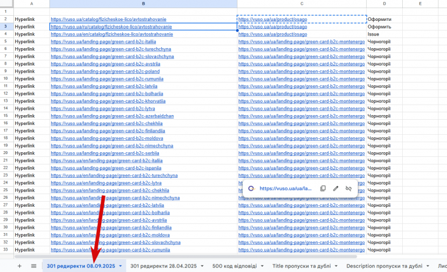The image size is (447, 272).
Task: Open the link preview URL in popup
Action: tap(285, 188)
